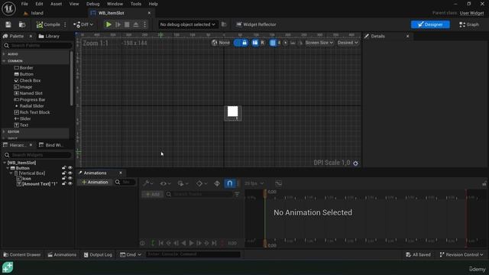
Task: Open the Compile options three-dot menu
Action: click(x=65, y=24)
